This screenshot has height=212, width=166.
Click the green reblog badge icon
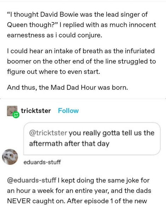(16, 115)
